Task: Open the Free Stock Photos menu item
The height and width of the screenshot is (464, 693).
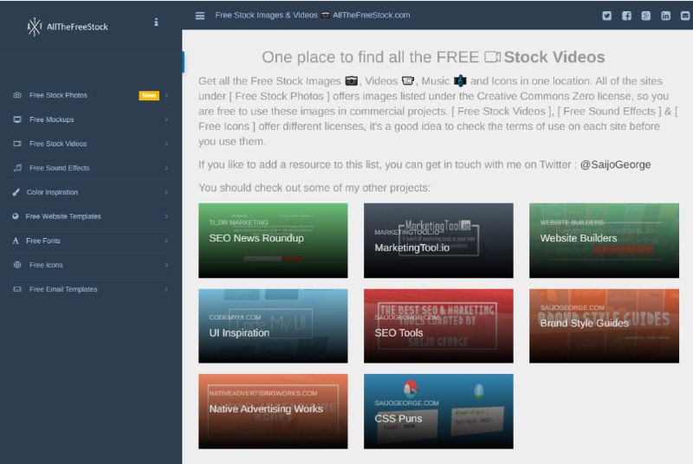Action: pos(91,95)
